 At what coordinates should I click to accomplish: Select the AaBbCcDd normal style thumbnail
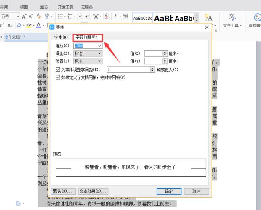pyautogui.click(x=143, y=18)
